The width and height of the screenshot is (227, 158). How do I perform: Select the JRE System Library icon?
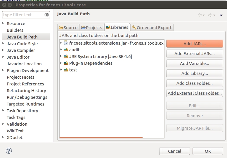[x=66, y=57]
